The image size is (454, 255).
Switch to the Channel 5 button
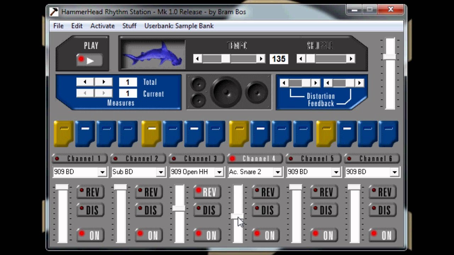[x=313, y=159]
